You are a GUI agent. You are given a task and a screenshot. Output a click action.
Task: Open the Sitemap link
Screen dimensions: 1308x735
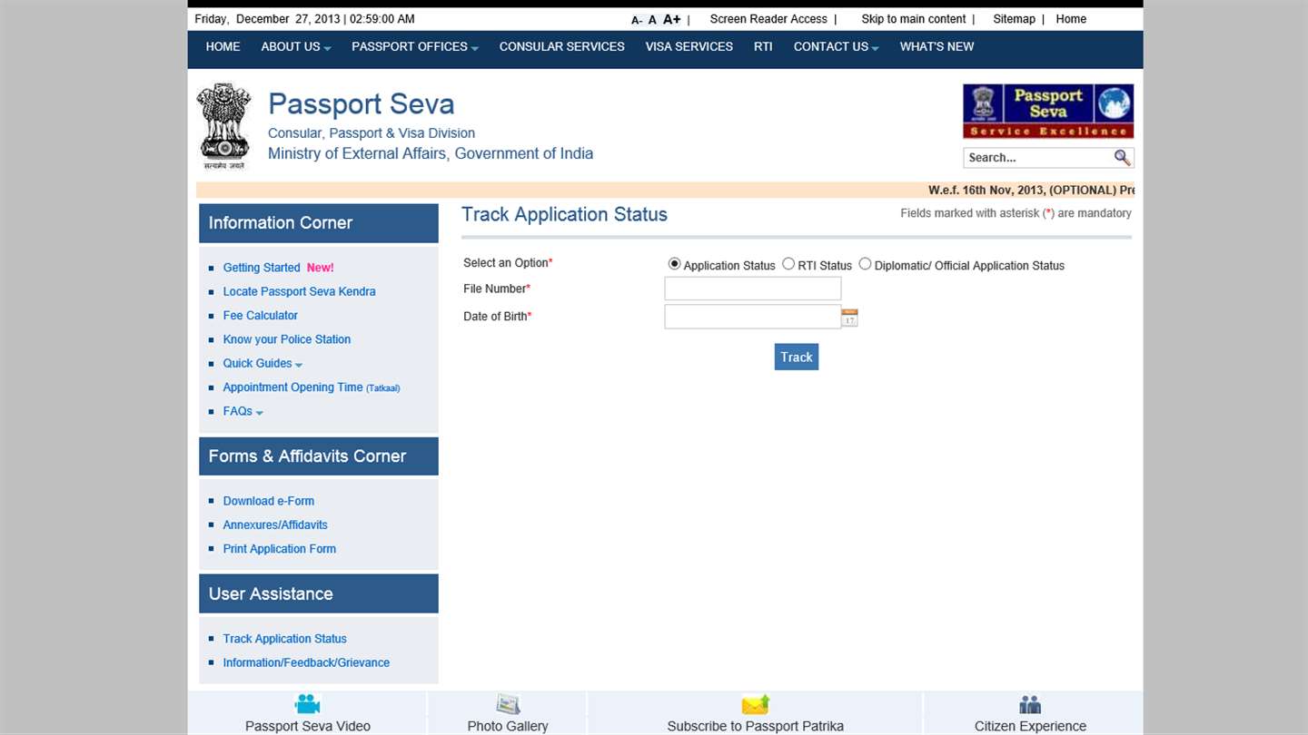pyautogui.click(x=1014, y=19)
